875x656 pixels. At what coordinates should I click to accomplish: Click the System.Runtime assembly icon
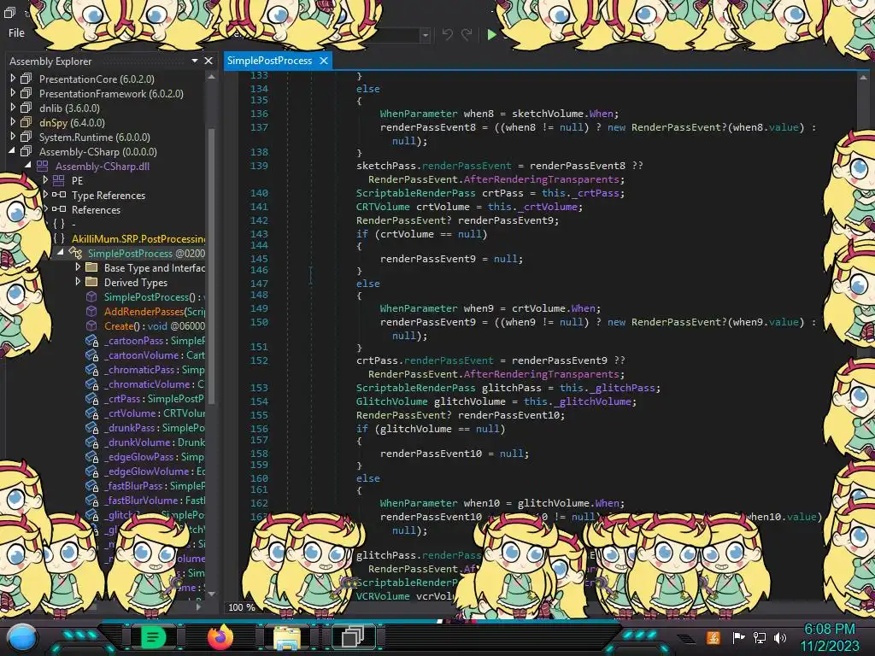tap(26, 137)
